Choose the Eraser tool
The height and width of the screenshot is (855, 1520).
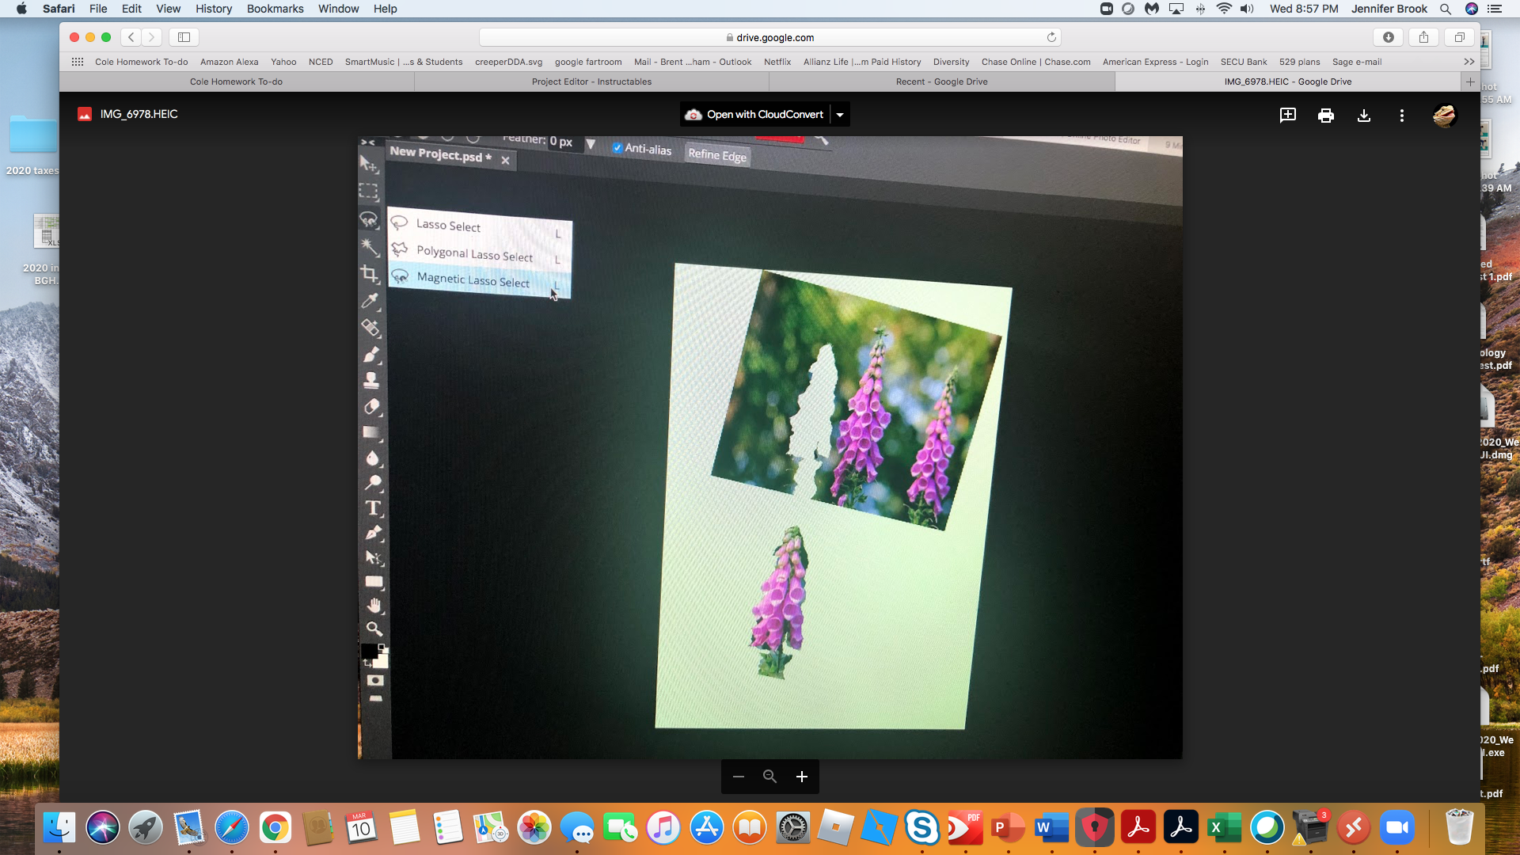pos(371,406)
